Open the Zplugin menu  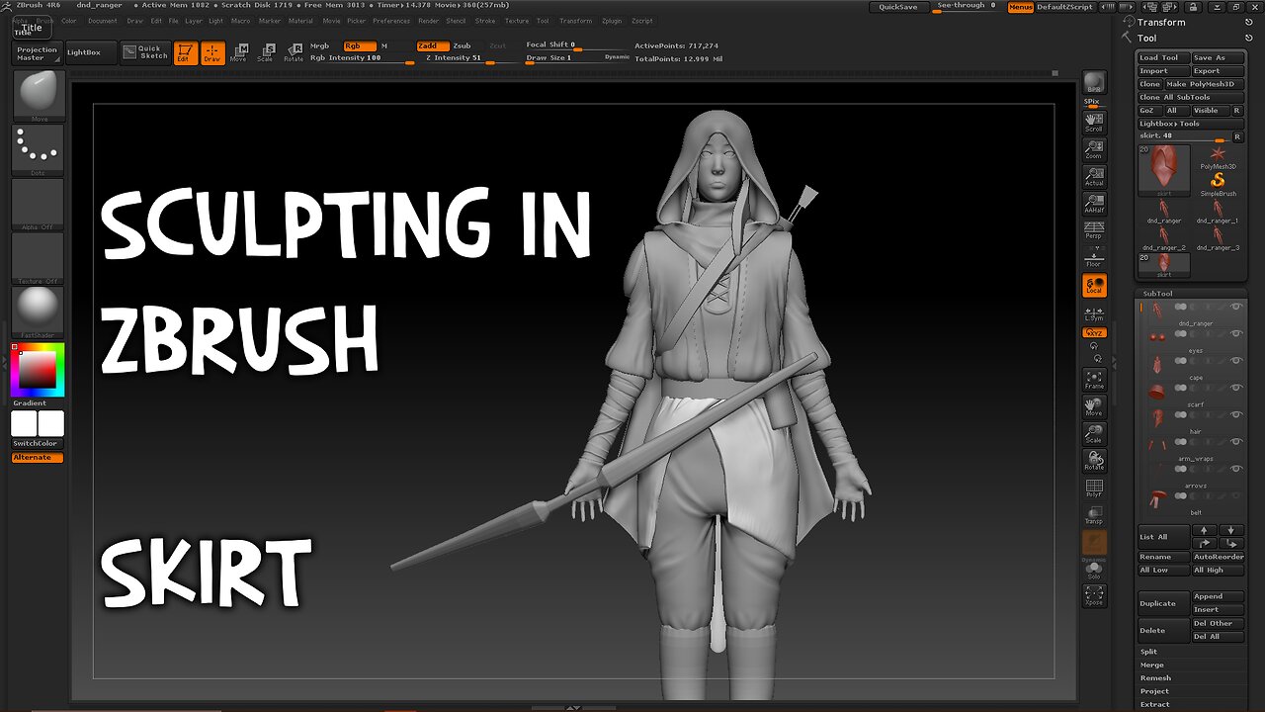[610, 21]
